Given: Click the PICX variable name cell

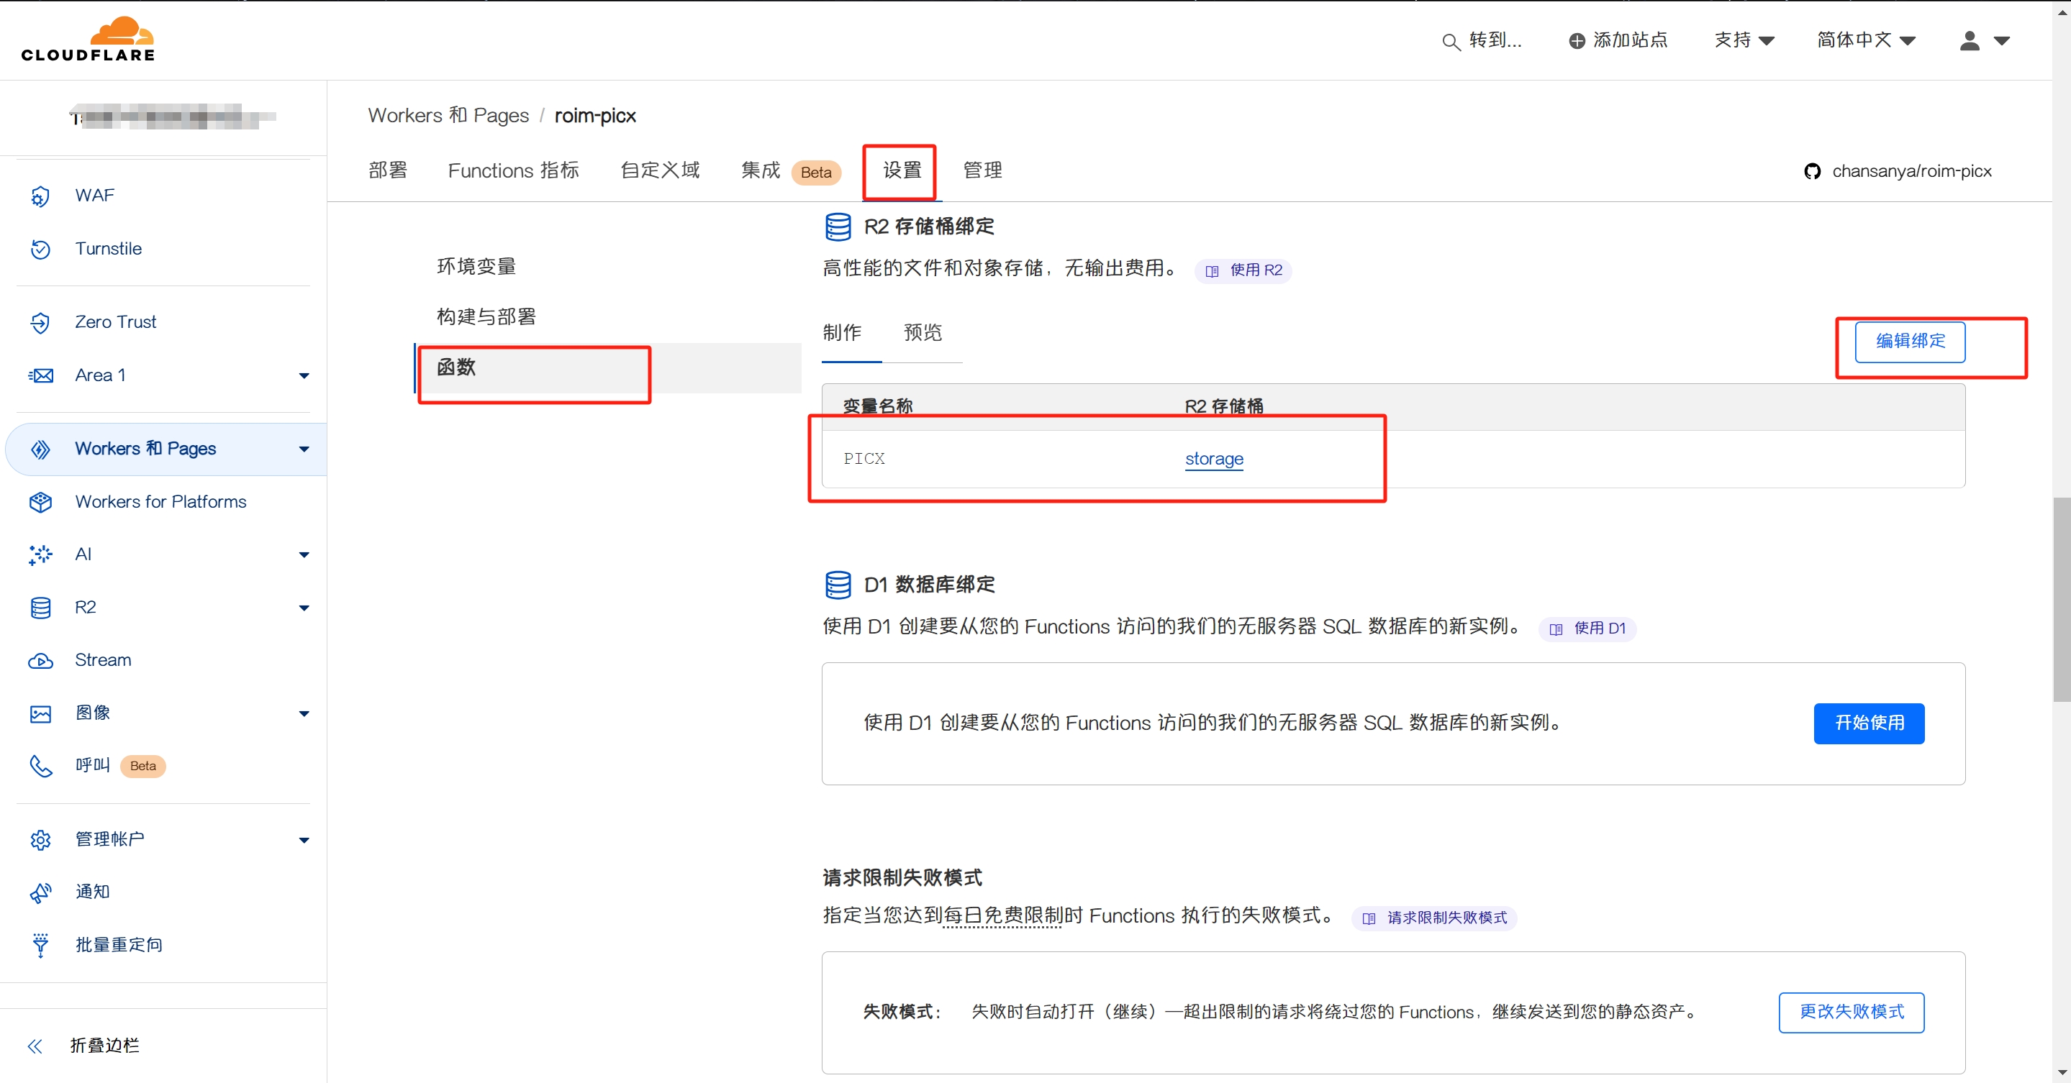Looking at the screenshot, I should (x=864, y=459).
